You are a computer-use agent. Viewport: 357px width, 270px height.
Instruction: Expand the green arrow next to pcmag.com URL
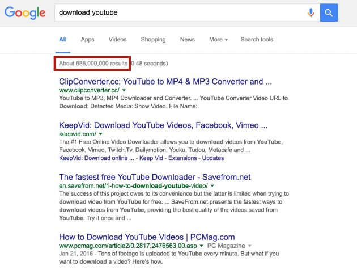(x=201, y=246)
